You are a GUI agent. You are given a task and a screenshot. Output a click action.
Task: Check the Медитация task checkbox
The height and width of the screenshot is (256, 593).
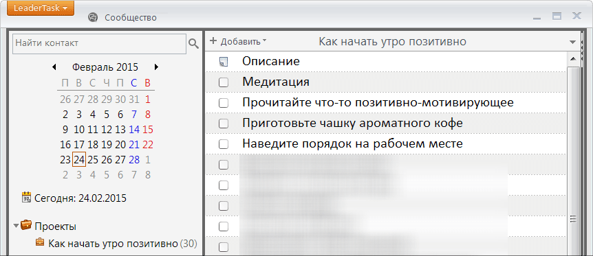(224, 82)
